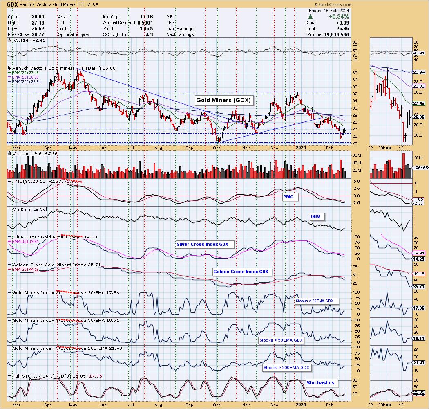The height and width of the screenshot is (409, 429).
Task: Click the 14.29 Silver Cross value tag
Action: 419,259
